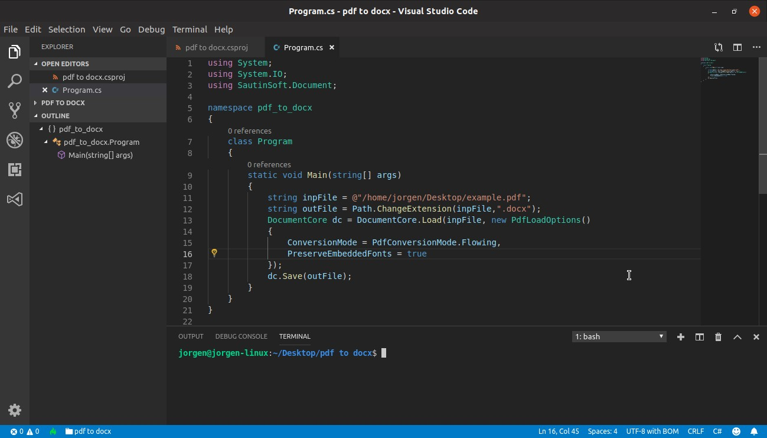Screen dimensions: 767x438
Task: Open the Manage gear menu
Action: click(15, 410)
